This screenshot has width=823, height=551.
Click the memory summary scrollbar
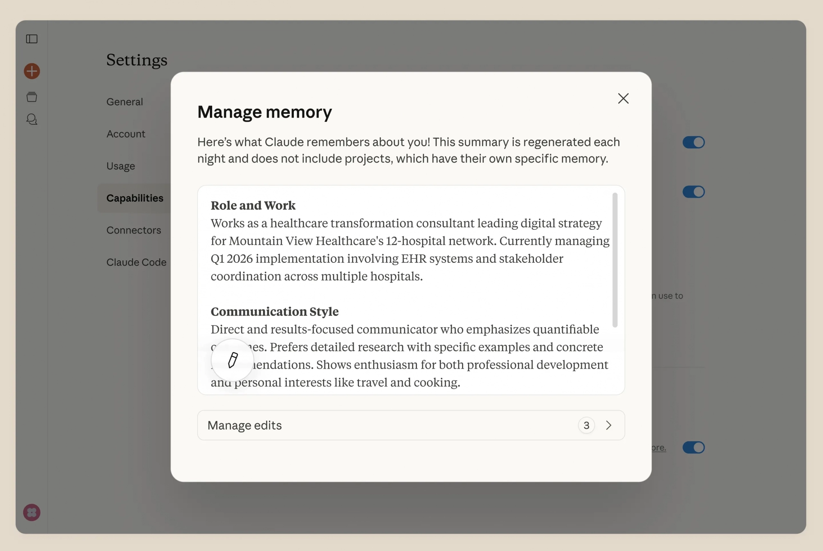coord(615,260)
